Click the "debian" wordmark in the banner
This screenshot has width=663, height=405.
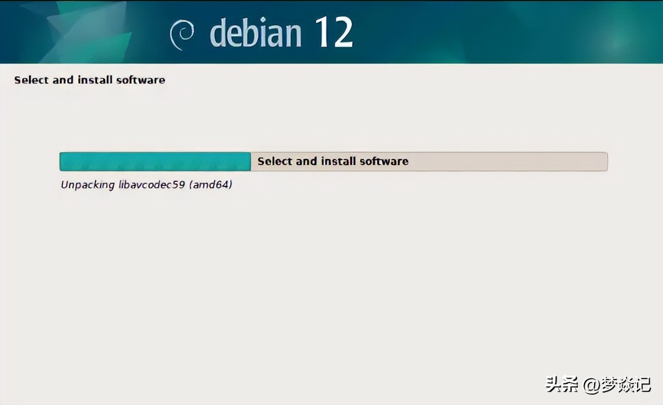coord(256,33)
